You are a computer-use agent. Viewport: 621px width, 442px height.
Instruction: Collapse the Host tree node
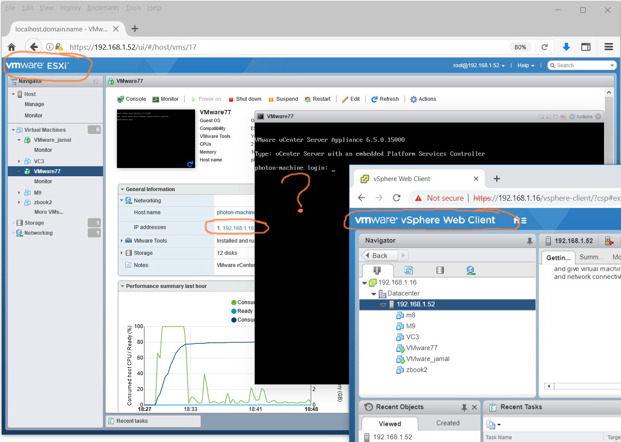click(x=13, y=94)
